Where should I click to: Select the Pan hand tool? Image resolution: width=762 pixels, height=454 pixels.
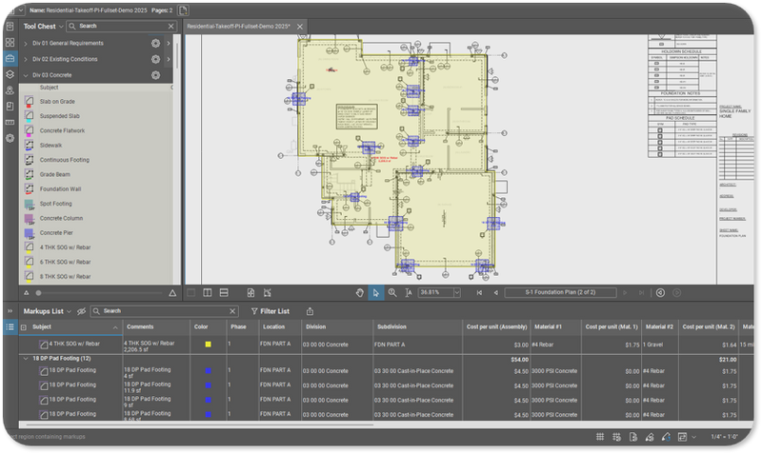click(x=360, y=293)
